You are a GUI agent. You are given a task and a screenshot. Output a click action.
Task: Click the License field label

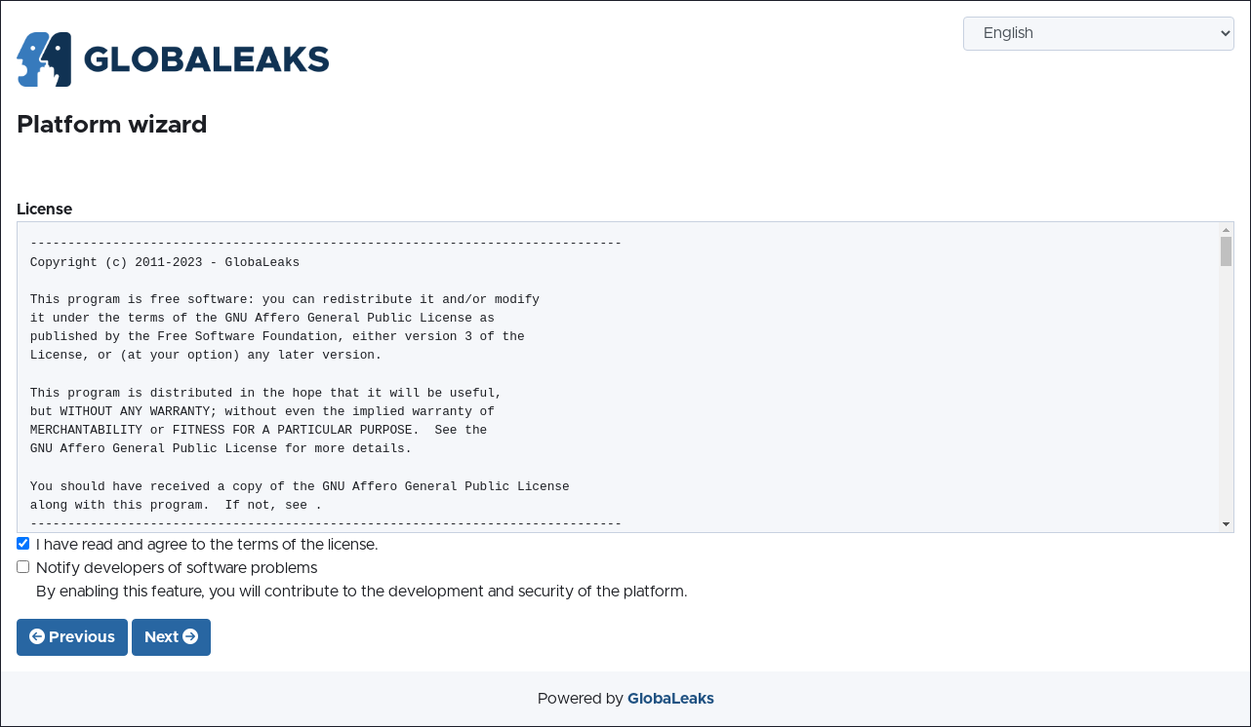point(44,209)
